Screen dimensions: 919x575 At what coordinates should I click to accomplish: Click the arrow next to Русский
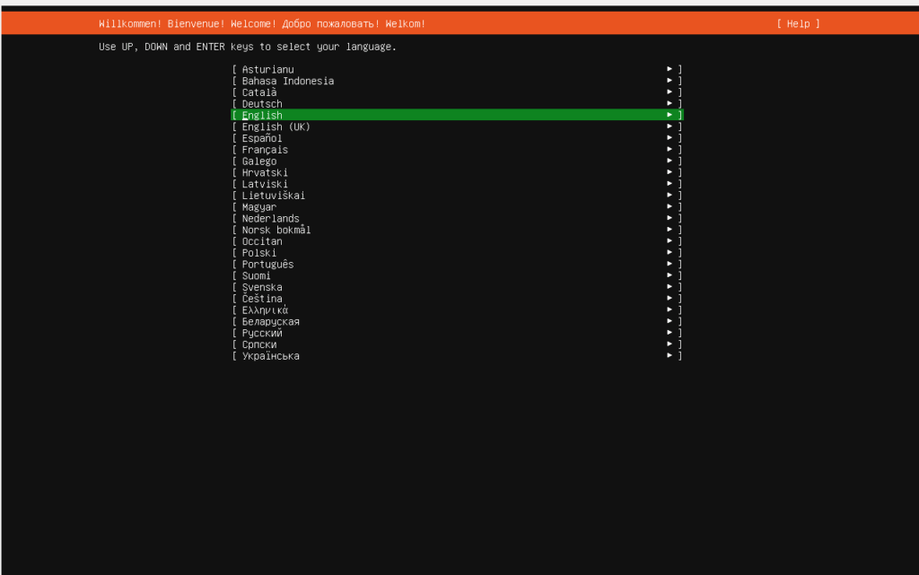[670, 333]
